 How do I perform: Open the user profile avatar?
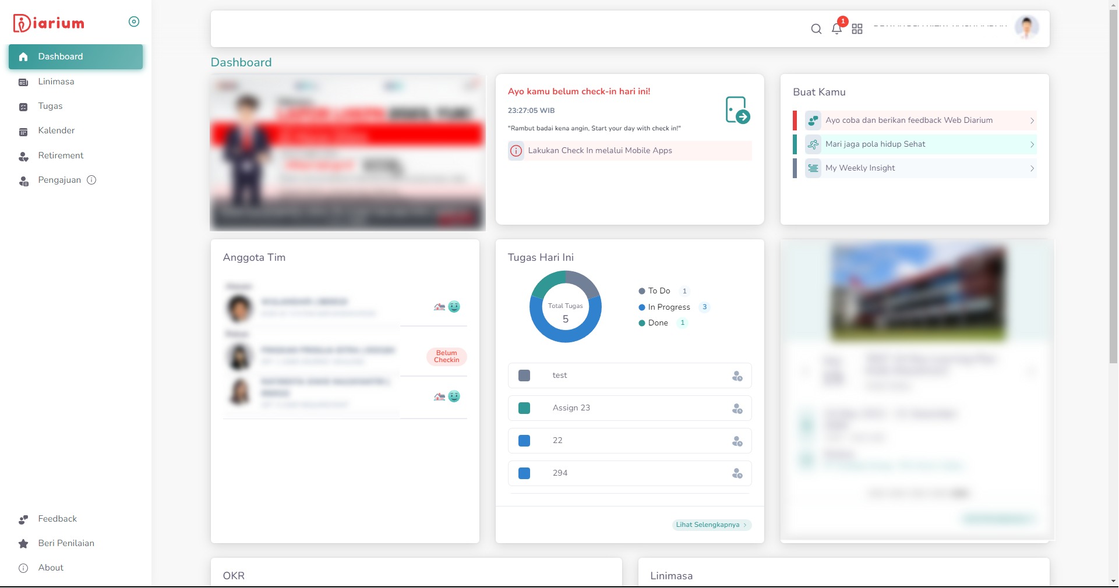[1026, 27]
